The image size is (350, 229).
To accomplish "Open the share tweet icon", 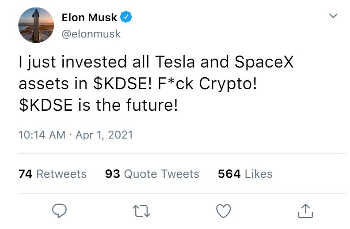I will coord(305,211).
